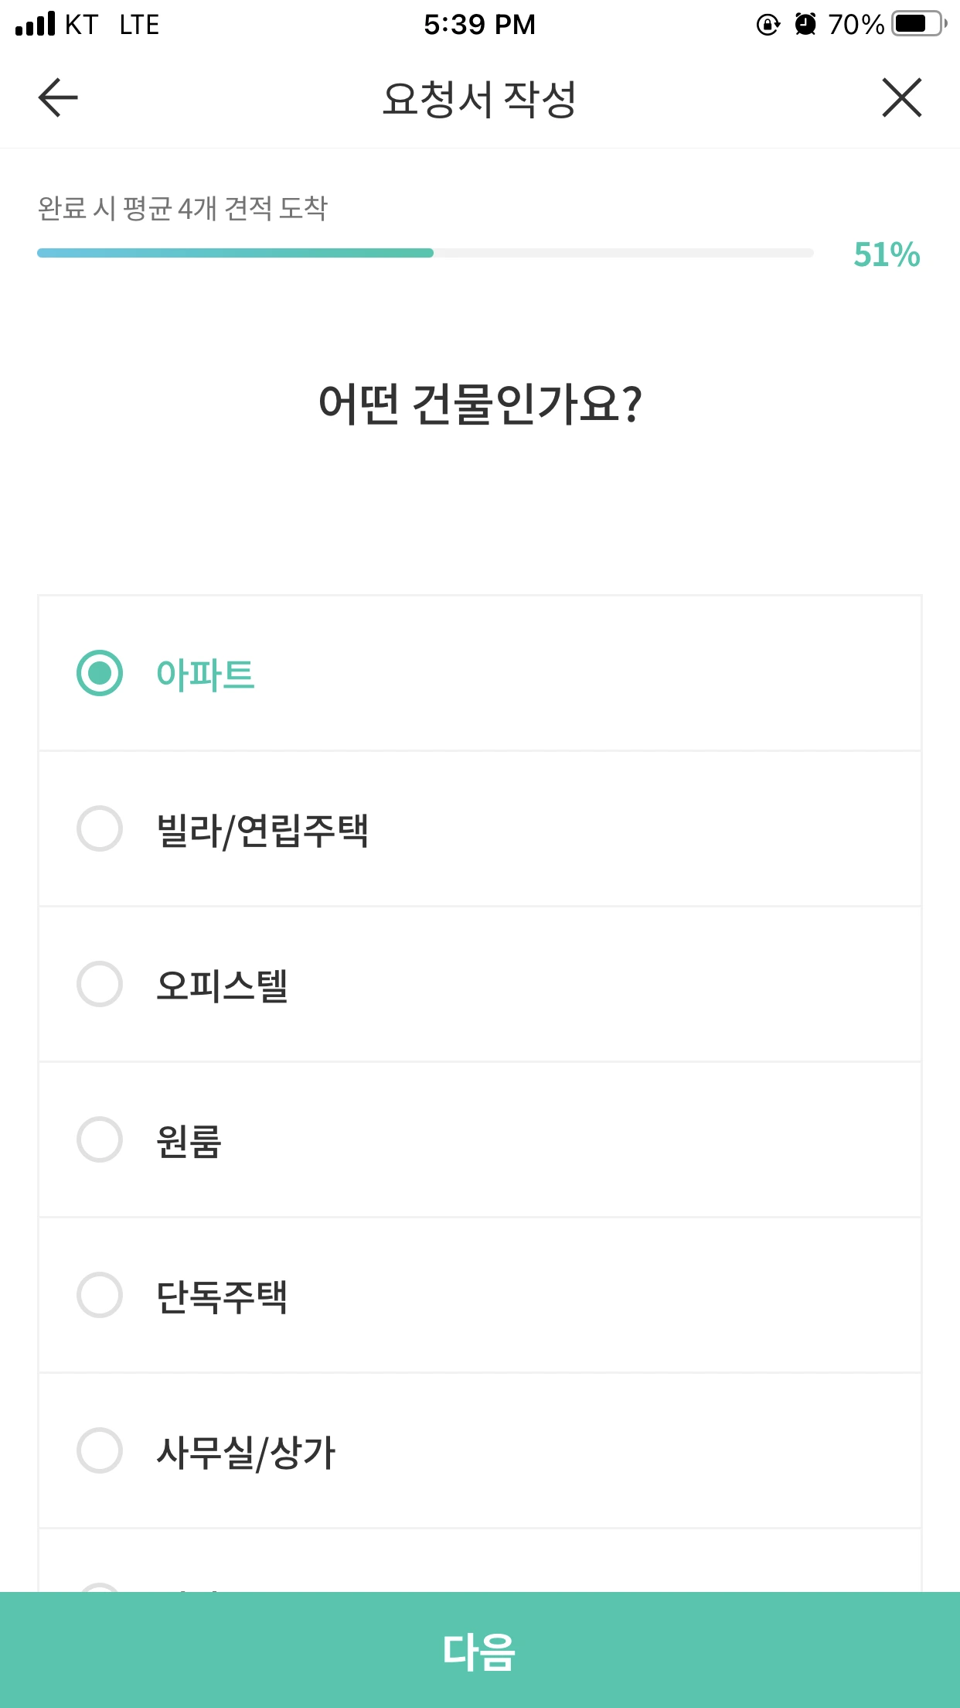Click the progress bar
This screenshot has width=960, height=1708.
click(425, 253)
